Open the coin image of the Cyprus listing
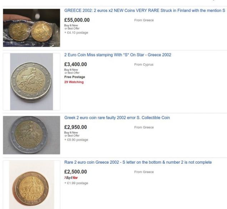The width and height of the screenshot is (227, 209). coord(31,81)
